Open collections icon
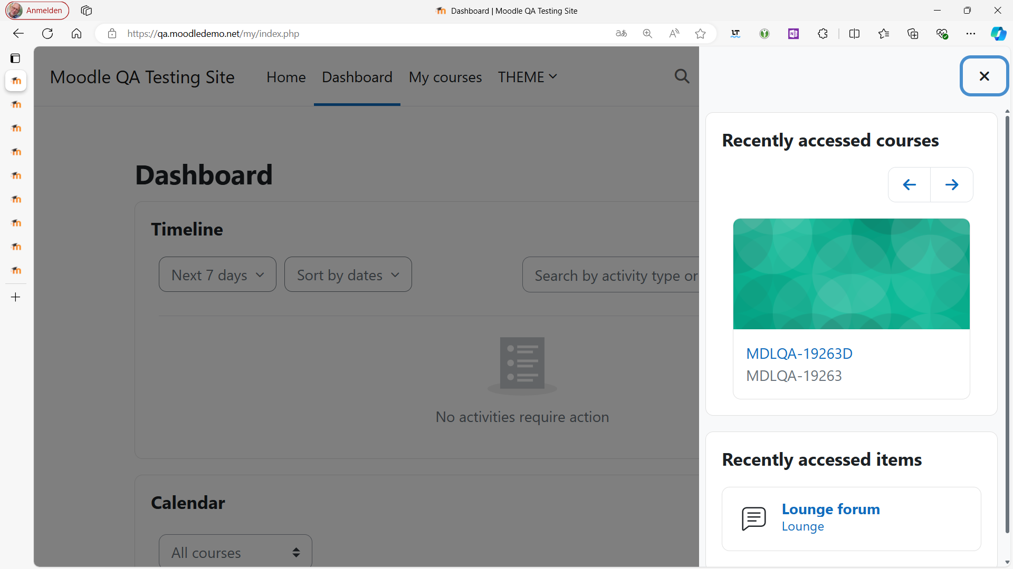Viewport: 1013px width, 569px height. point(913,34)
